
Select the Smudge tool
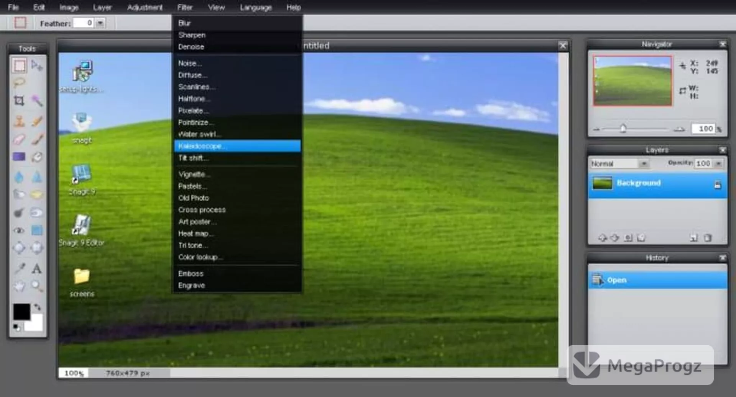[19, 194]
